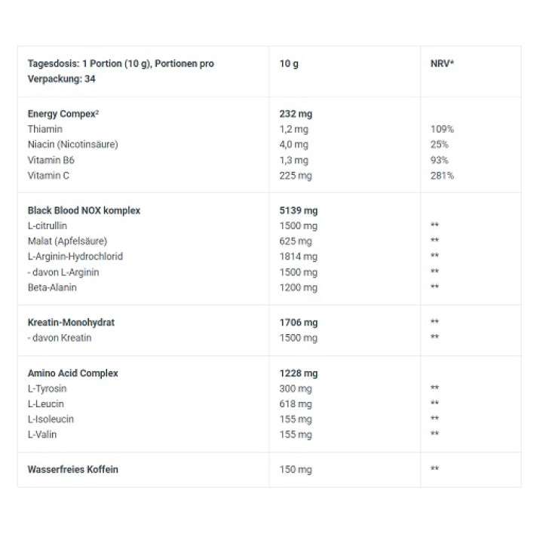Click the 'NRV*' column header
The image size is (543, 543).
pos(442,64)
